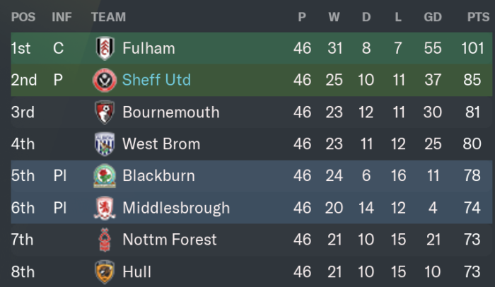Click the TEAM column header
Viewport: 495px width, 287px height.
click(x=109, y=17)
